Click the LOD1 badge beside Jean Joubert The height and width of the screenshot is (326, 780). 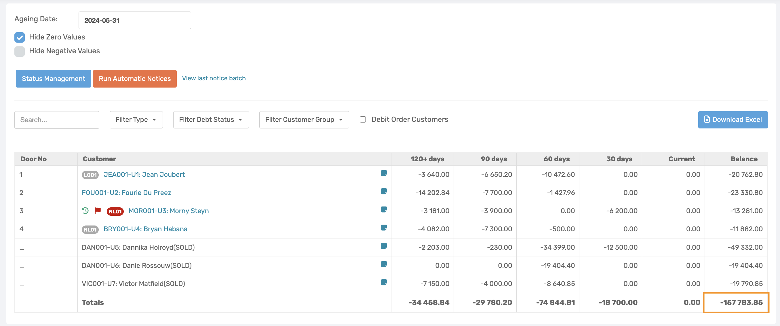(x=90, y=175)
